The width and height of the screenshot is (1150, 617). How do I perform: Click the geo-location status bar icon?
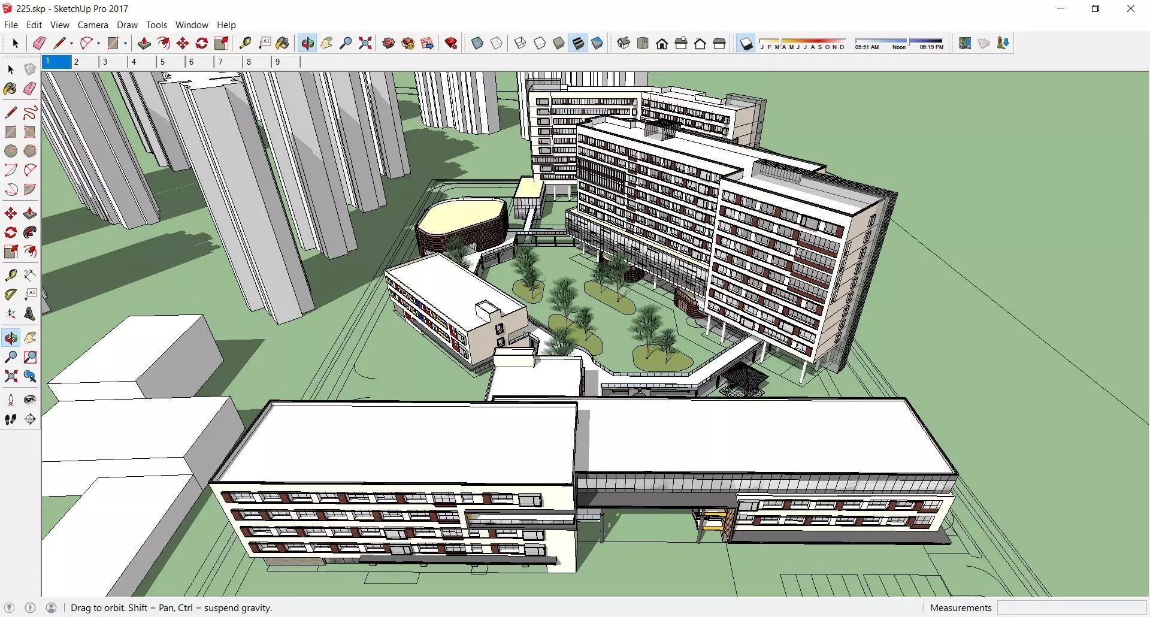pyautogui.click(x=9, y=607)
